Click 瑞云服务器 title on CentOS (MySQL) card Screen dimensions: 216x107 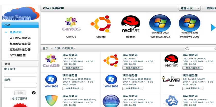pos(130,96)
